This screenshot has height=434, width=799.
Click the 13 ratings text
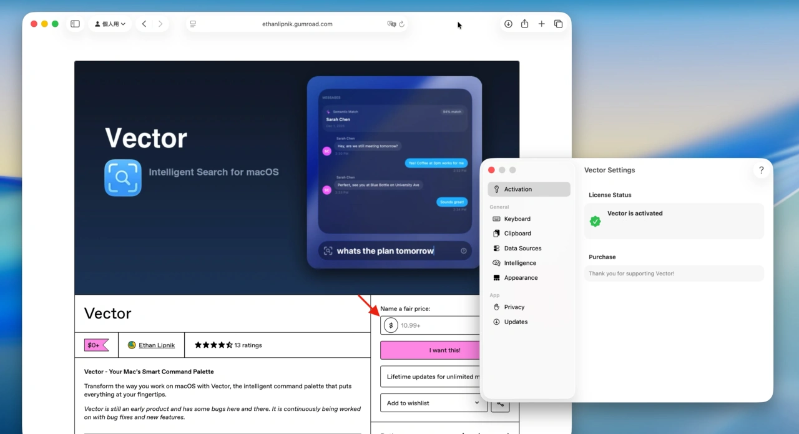tap(248, 345)
